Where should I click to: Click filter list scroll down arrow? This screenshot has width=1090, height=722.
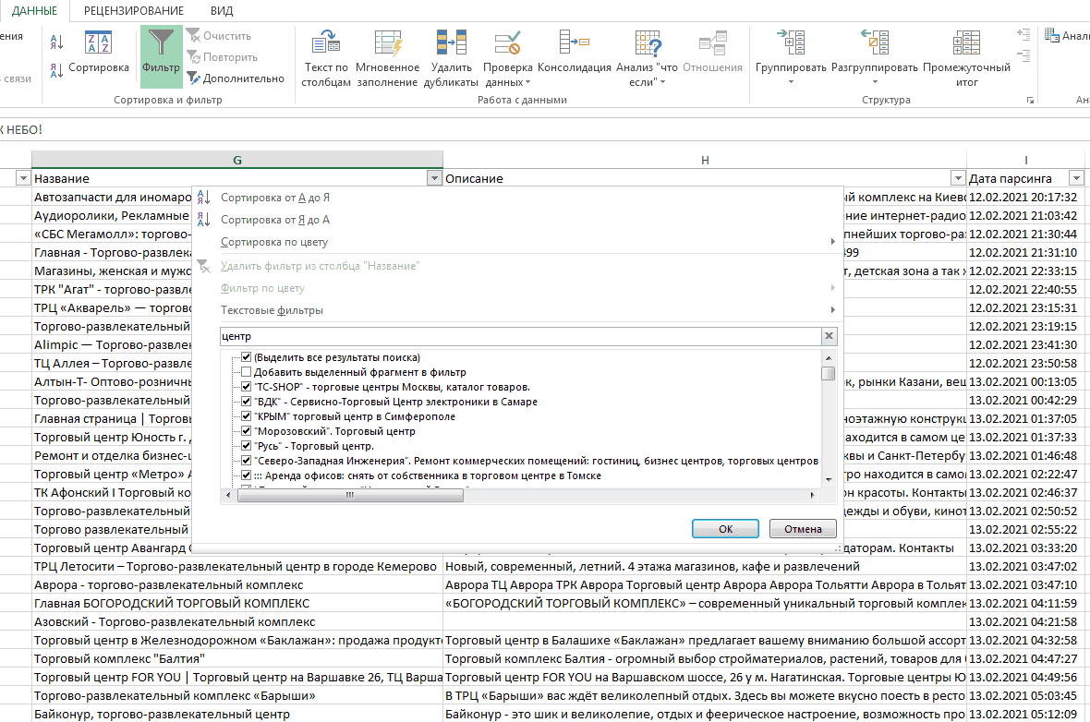(x=828, y=479)
